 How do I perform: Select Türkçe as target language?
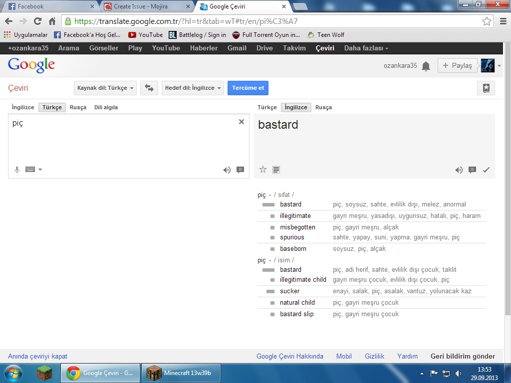(x=267, y=108)
